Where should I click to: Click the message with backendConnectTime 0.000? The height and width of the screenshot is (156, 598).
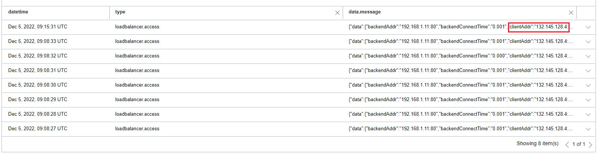459,56
